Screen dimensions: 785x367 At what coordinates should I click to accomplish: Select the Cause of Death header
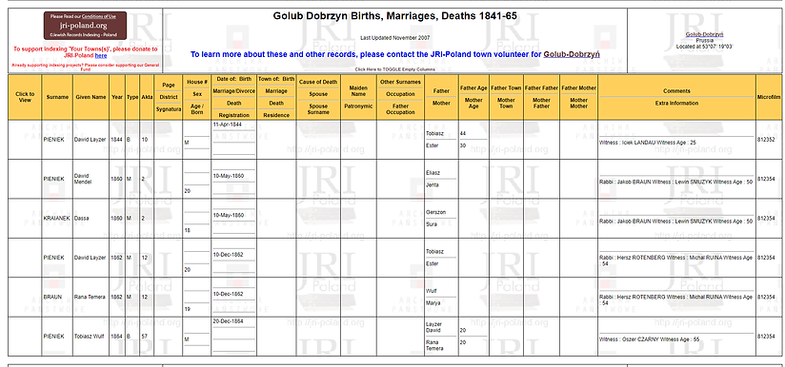click(318, 82)
